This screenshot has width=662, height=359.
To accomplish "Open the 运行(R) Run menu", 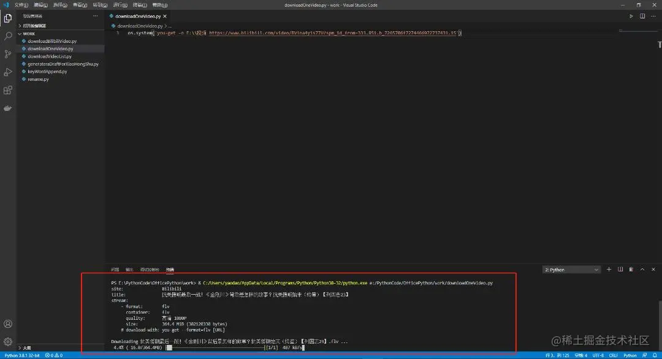I will [x=120, y=5].
